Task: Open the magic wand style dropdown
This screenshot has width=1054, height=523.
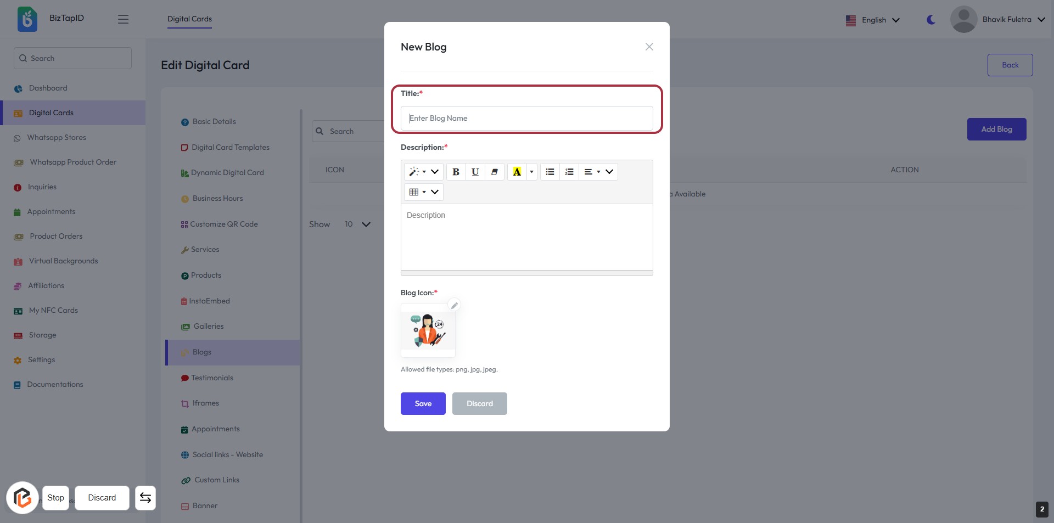Action: tap(423, 172)
